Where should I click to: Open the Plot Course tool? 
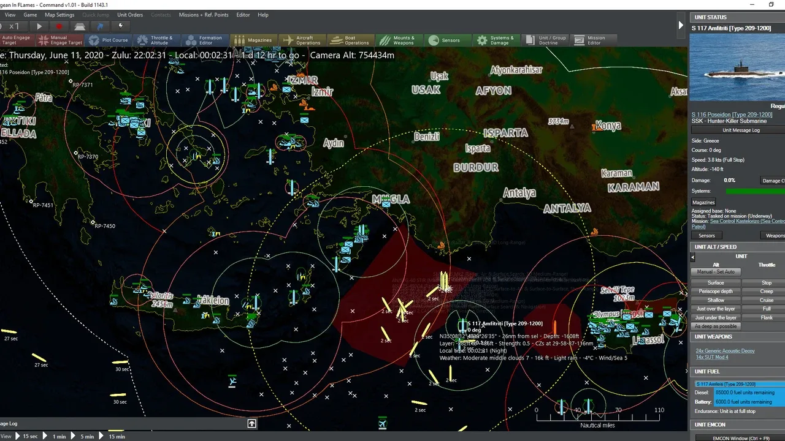(109, 40)
